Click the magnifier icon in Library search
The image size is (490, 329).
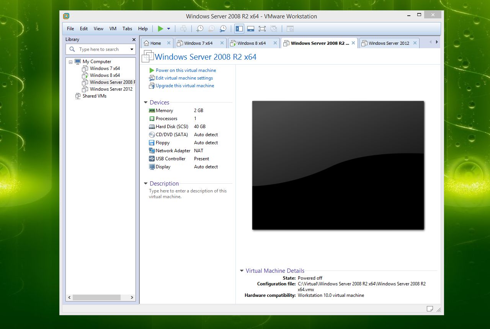(x=72, y=49)
